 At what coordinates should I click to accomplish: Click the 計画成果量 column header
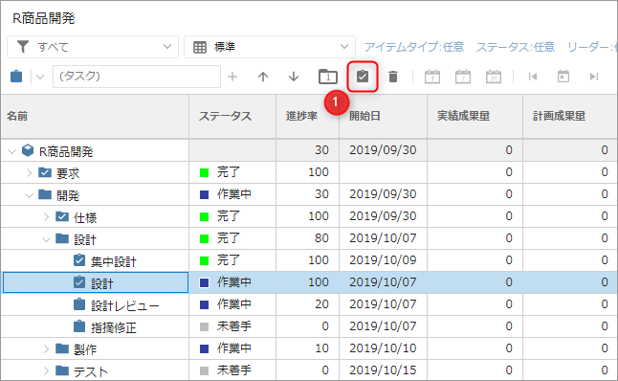[x=570, y=117]
